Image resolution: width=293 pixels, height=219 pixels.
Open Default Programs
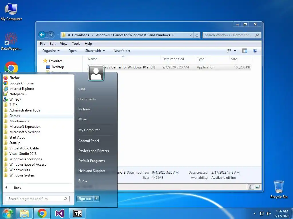91,161
